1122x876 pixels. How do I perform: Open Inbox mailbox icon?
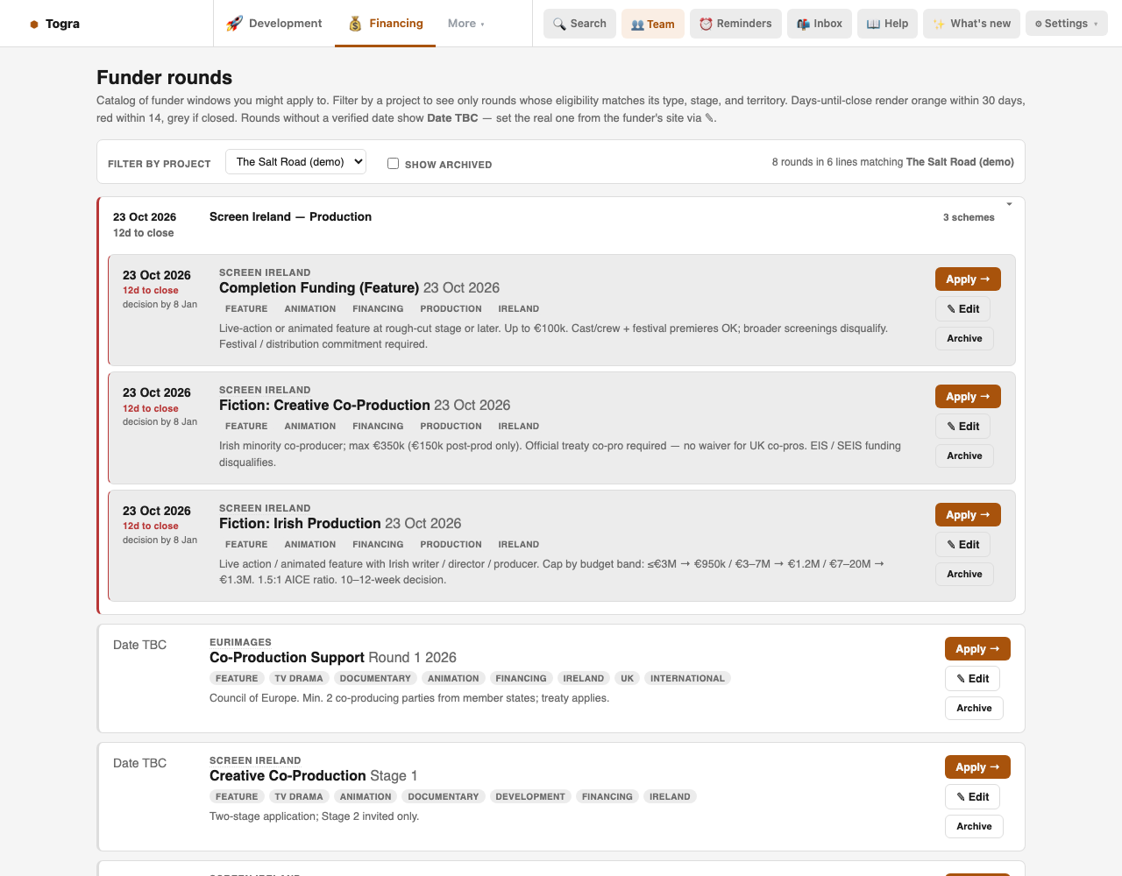803,24
